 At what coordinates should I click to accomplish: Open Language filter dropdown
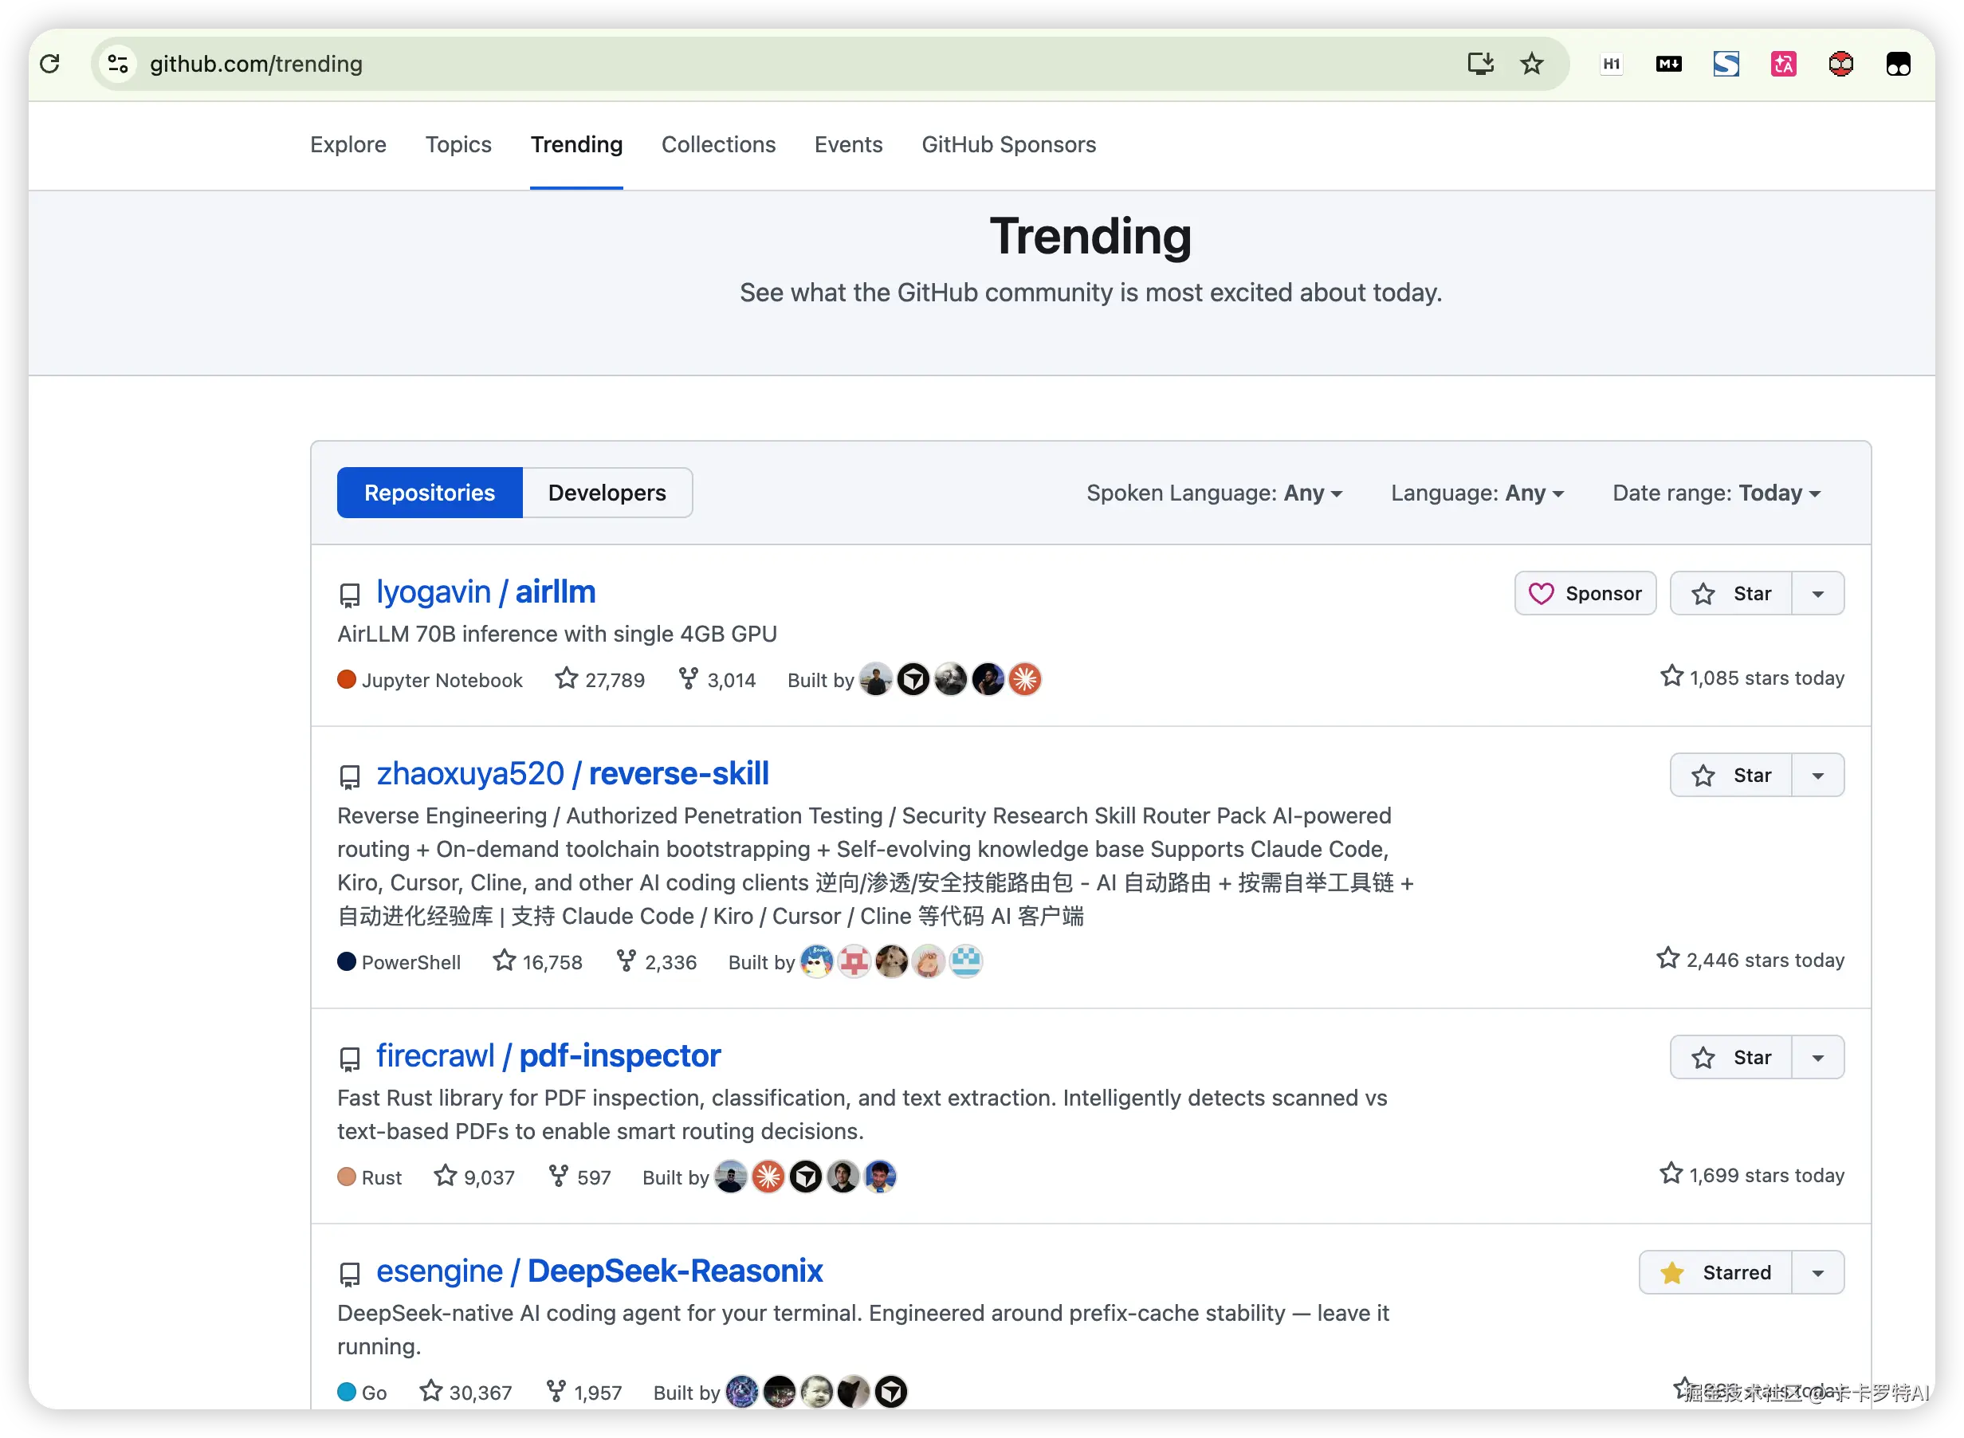coord(1478,493)
